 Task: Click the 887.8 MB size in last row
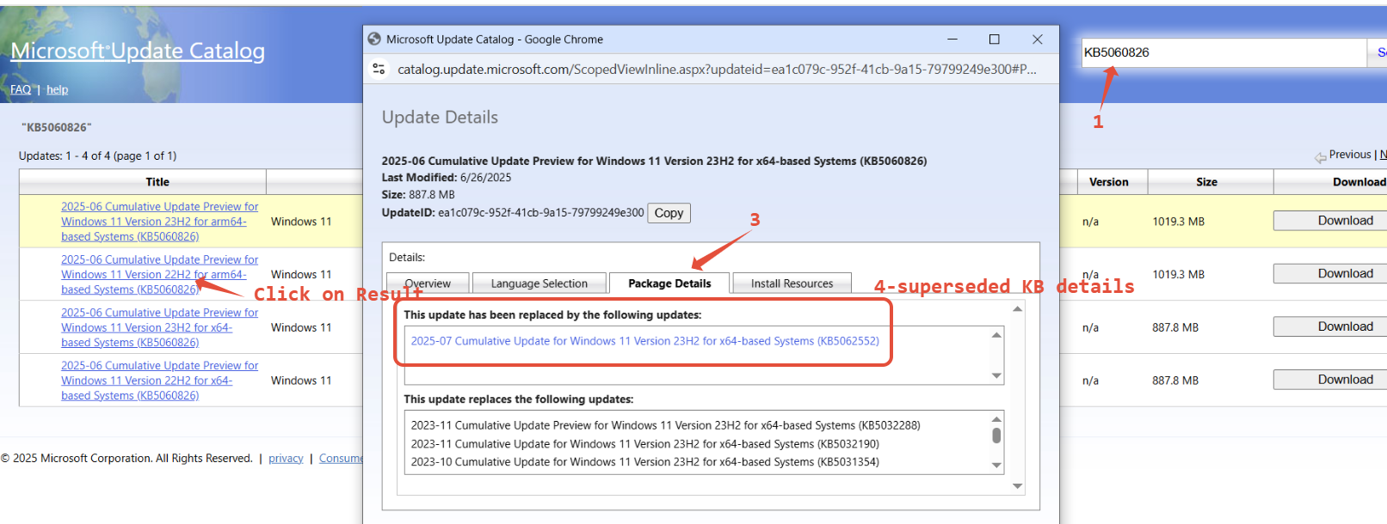(1175, 381)
